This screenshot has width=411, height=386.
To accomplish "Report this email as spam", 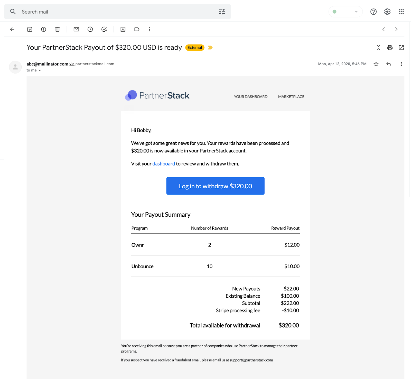I will pyautogui.click(x=44, y=29).
